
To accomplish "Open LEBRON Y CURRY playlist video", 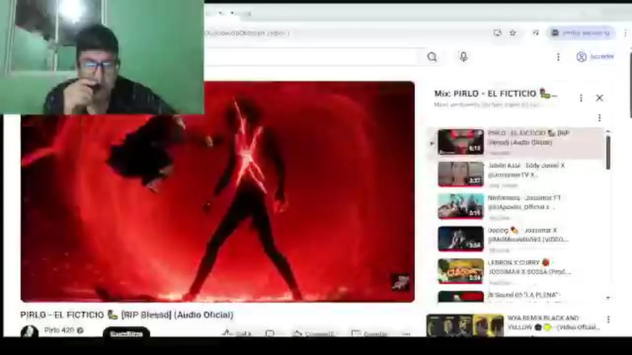I will (x=519, y=272).
